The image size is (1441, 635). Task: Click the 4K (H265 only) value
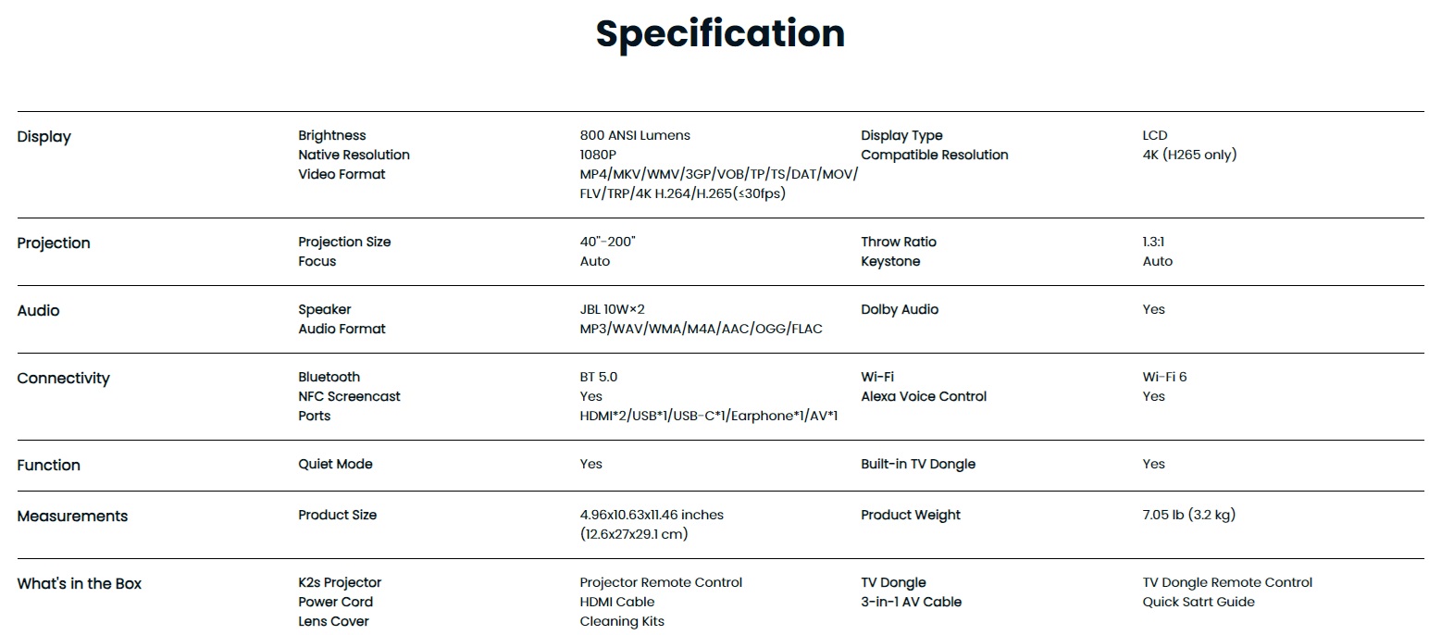[1189, 156]
